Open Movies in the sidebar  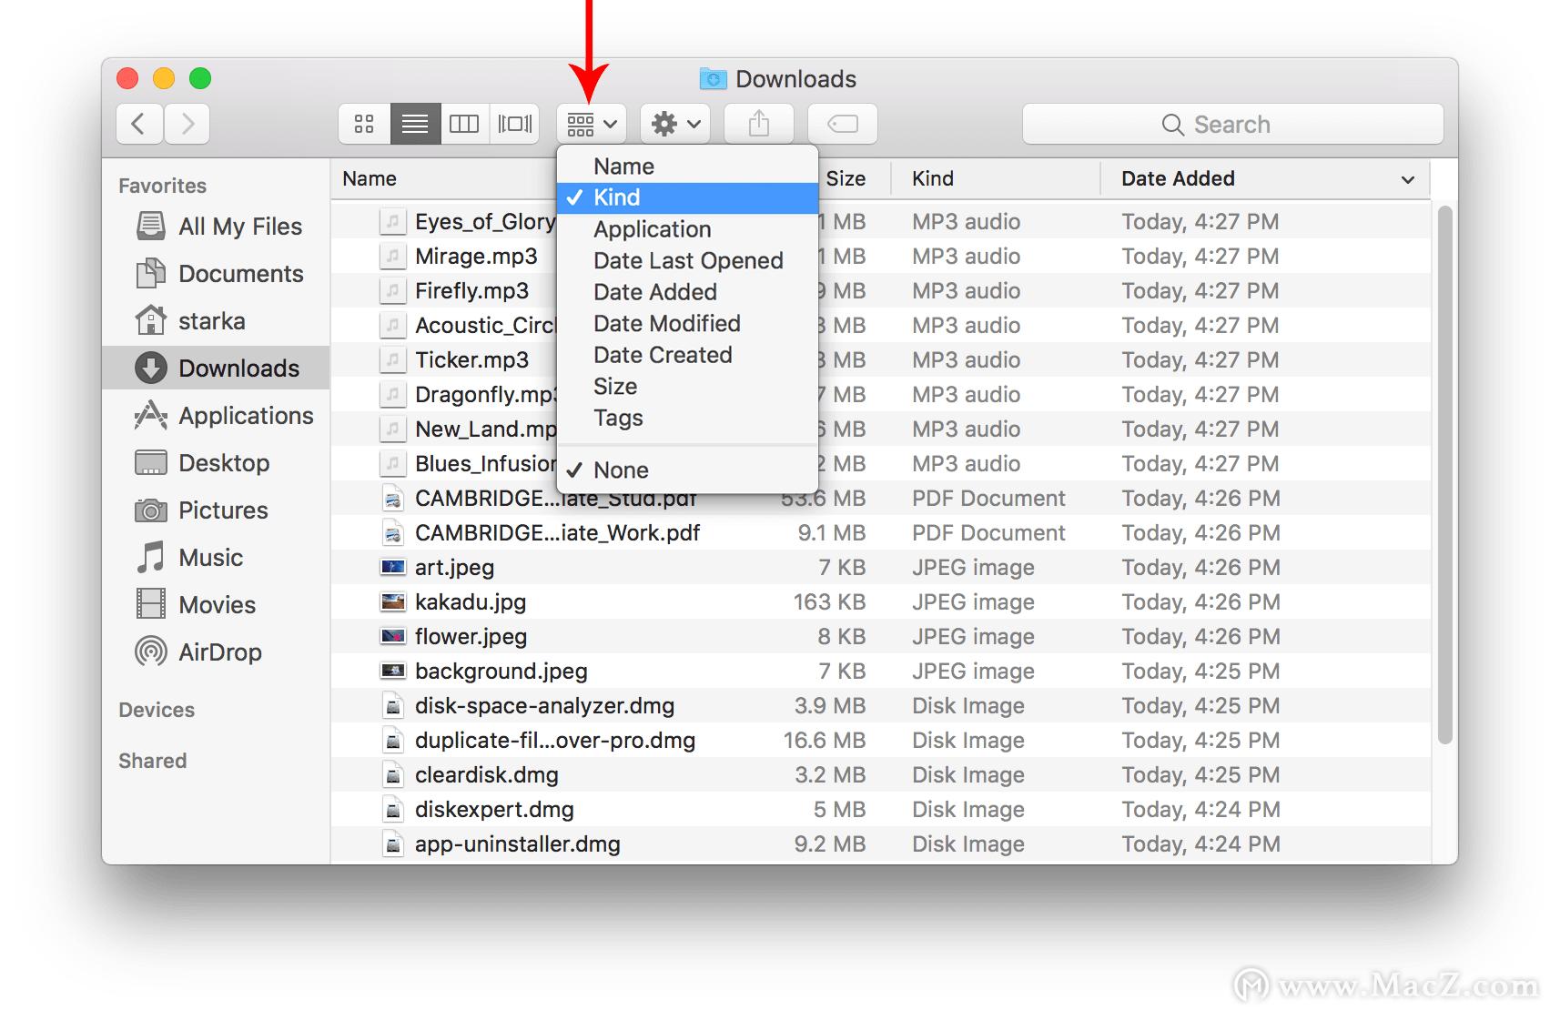216,605
